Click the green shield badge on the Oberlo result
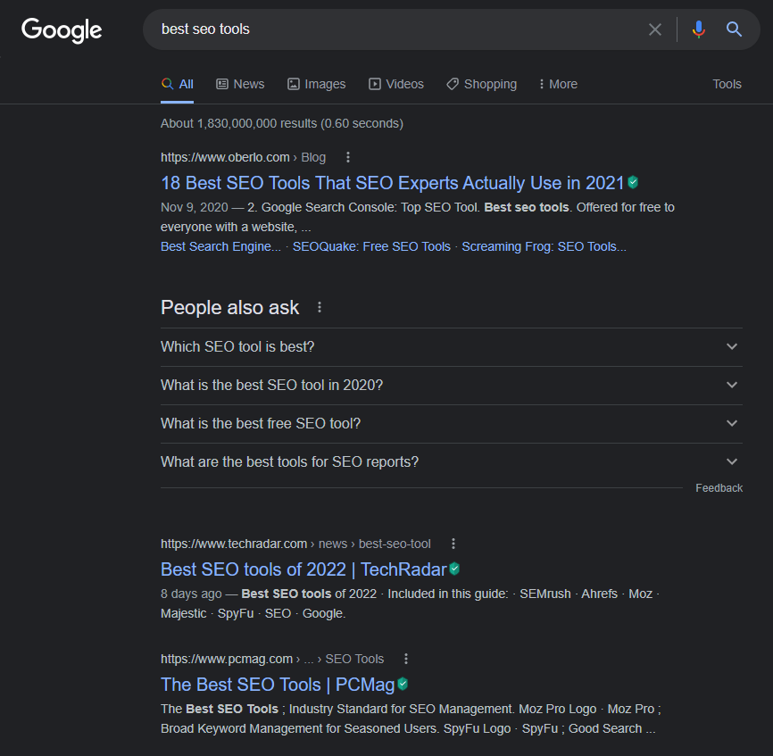This screenshot has height=756, width=773. 633,183
